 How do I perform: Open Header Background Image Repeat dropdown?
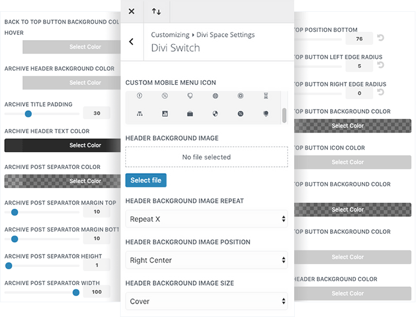pos(207,219)
